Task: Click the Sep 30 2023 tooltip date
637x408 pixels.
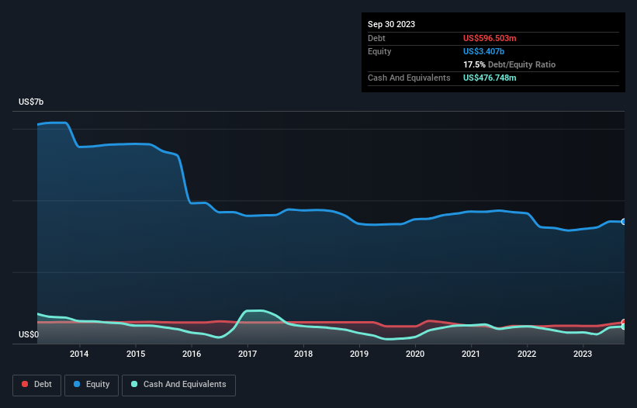Action: pyautogui.click(x=391, y=24)
